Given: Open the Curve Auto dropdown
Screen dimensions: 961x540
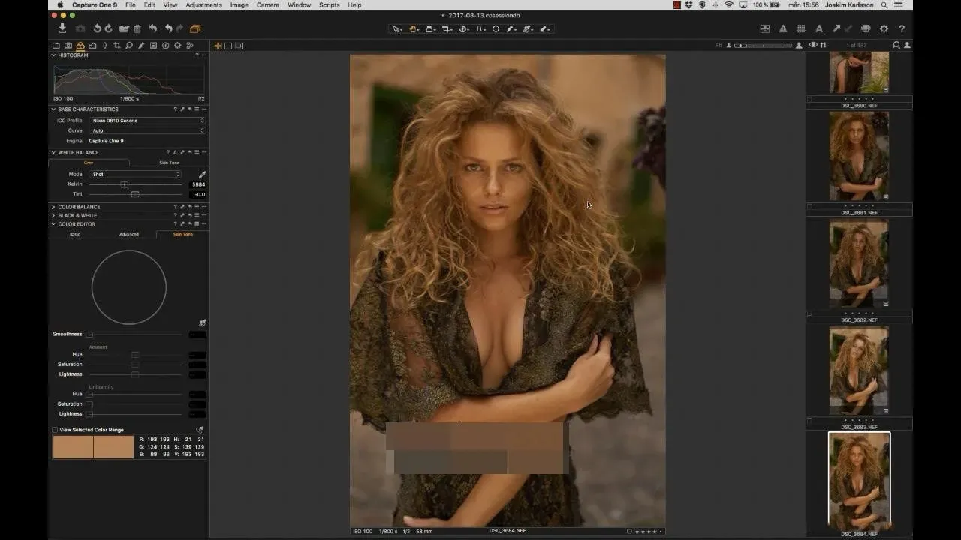Looking at the screenshot, I should coord(148,130).
